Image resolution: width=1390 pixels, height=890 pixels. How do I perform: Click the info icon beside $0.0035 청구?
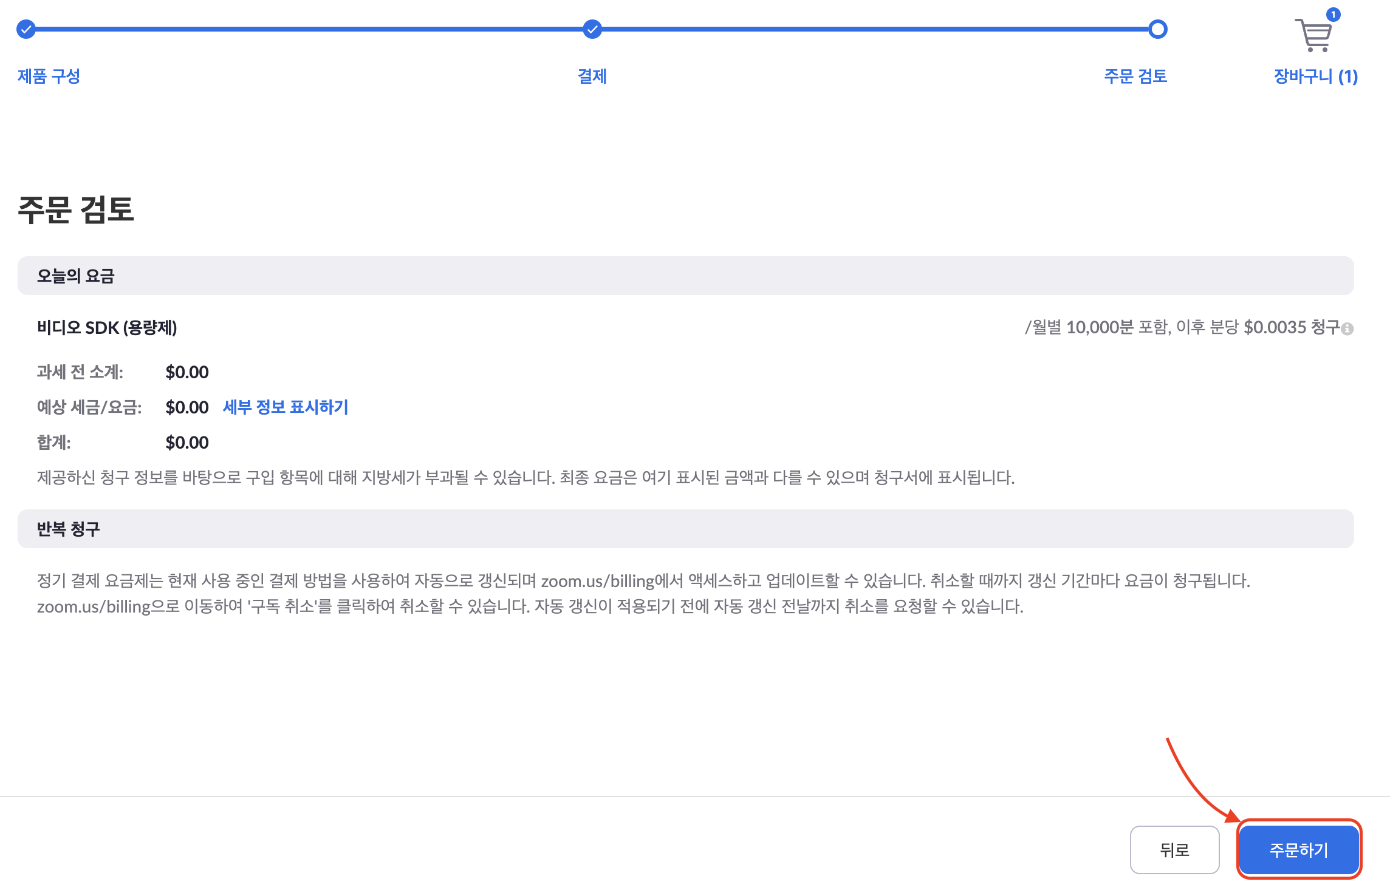(1347, 329)
